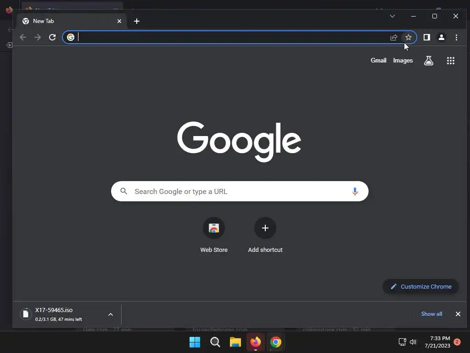Click X17-59465.iso download filename
This screenshot has height=353, width=470.
[x=54, y=310]
